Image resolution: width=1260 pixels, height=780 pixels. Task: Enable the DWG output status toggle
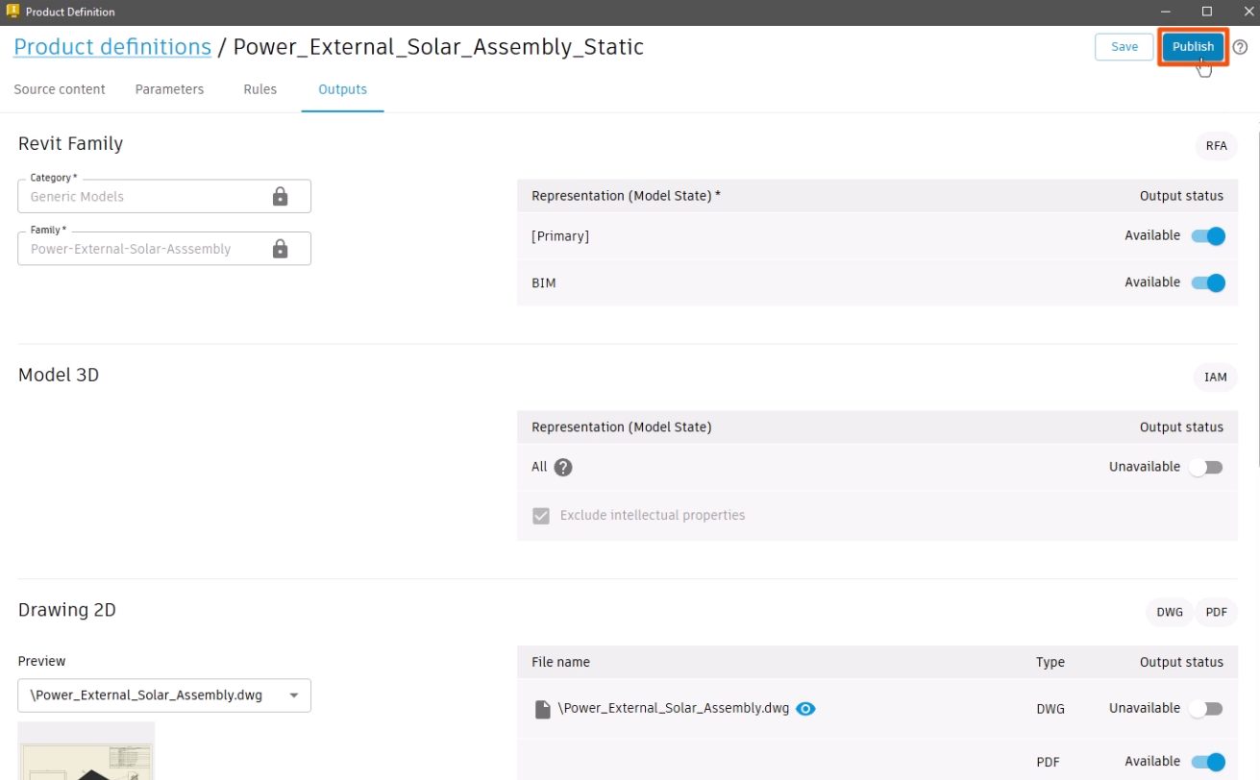1206,709
